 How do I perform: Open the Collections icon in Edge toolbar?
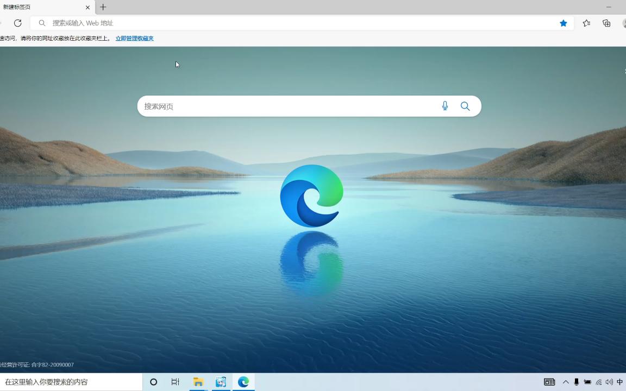(606, 23)
